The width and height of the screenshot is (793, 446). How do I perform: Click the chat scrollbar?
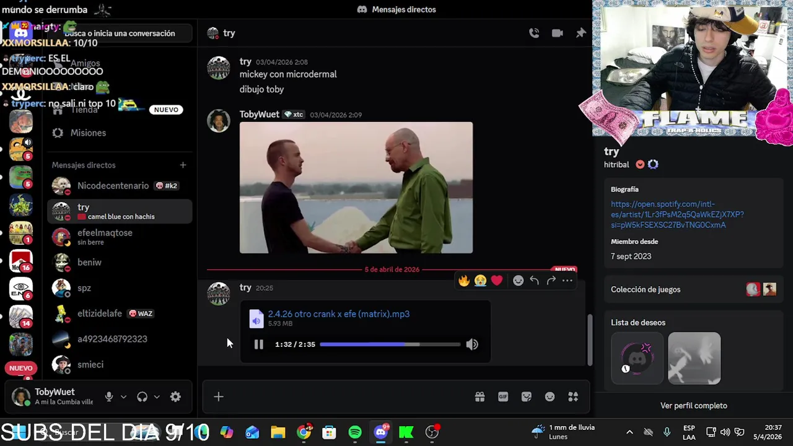[589, 339]
